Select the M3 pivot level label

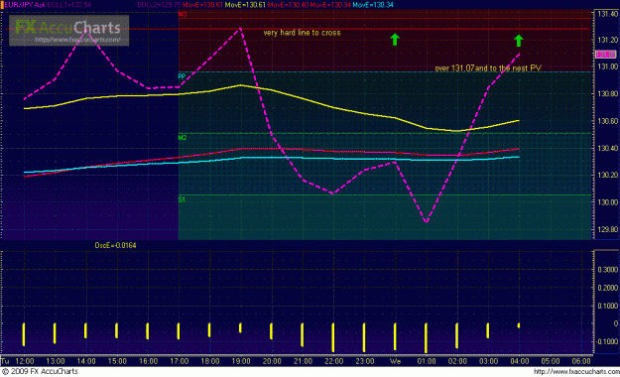coord(183,14)
